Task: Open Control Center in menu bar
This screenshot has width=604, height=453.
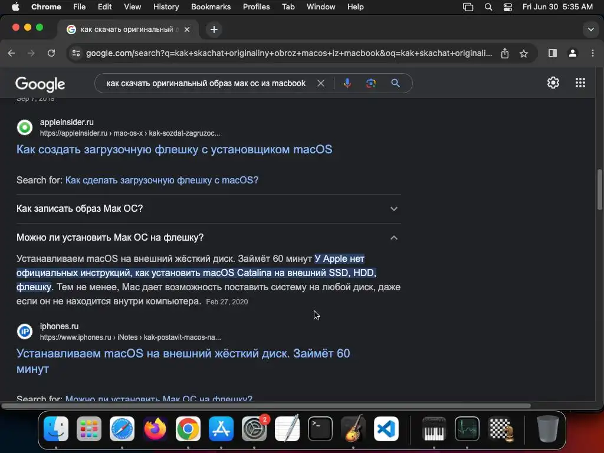Action: pyautogui.click(x=508, y=7)
